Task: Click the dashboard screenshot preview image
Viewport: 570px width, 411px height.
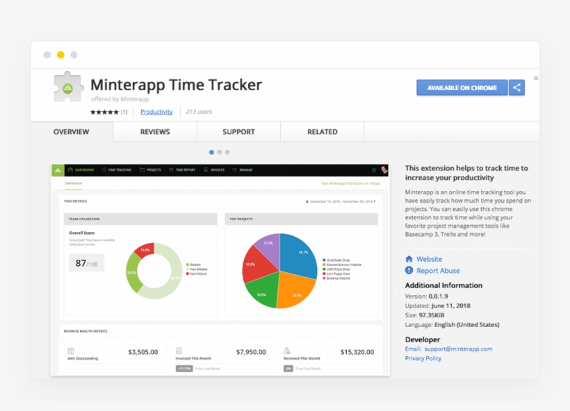Action: coord(220,269)
